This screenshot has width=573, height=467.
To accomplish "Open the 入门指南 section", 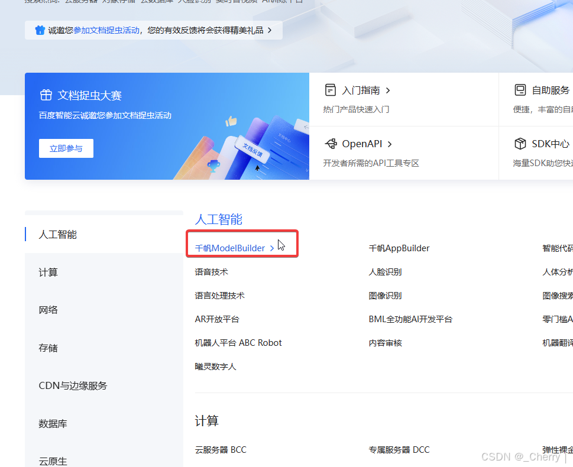I will pos(361,90).
